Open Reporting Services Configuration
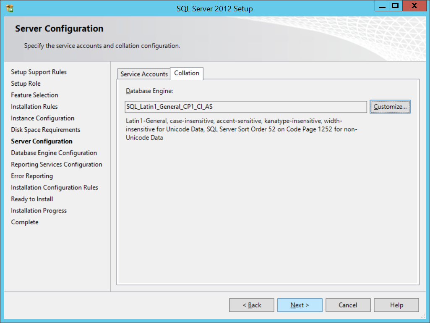This screenshot has width=430, height=323. (x=57, y=164)
